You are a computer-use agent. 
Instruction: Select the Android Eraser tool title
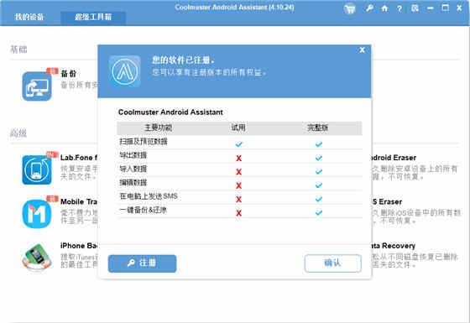click(394, 158)
